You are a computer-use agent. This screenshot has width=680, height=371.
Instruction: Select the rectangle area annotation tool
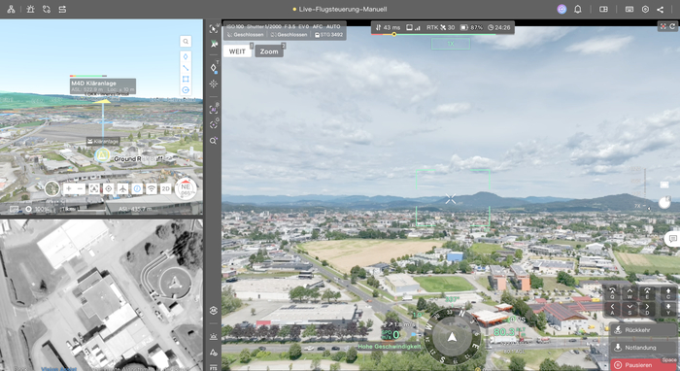point(186,79)
